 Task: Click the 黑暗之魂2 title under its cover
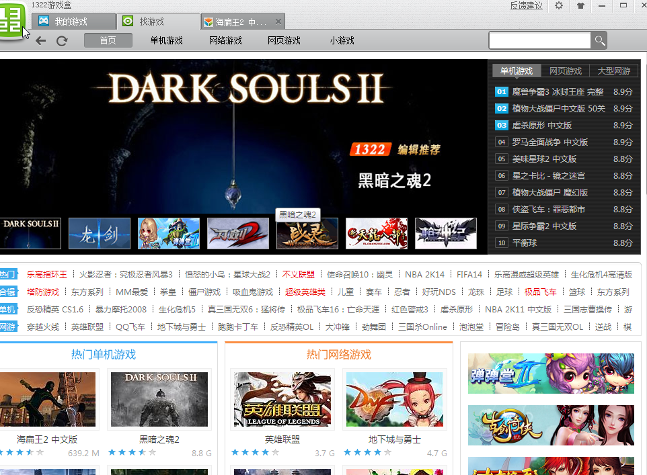point(159,439)
